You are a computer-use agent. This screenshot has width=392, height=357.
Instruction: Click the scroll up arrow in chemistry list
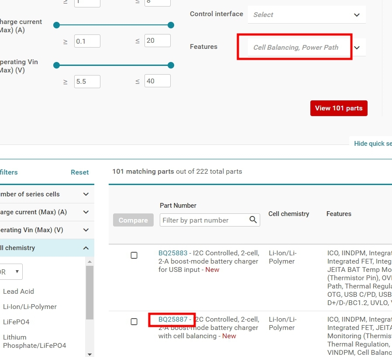click(90, 262)
